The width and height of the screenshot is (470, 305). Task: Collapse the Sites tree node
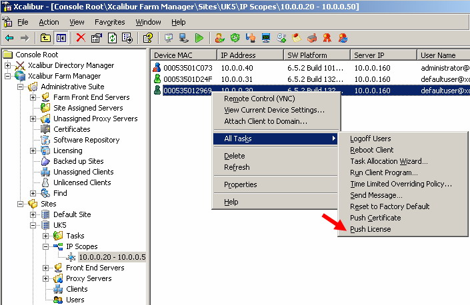tap(20, 204)
